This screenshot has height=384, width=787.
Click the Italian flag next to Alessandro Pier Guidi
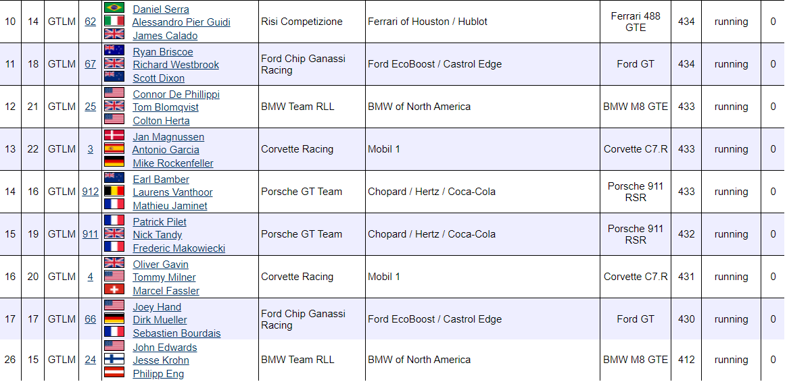pyautogui.click(x=114, y=21)
